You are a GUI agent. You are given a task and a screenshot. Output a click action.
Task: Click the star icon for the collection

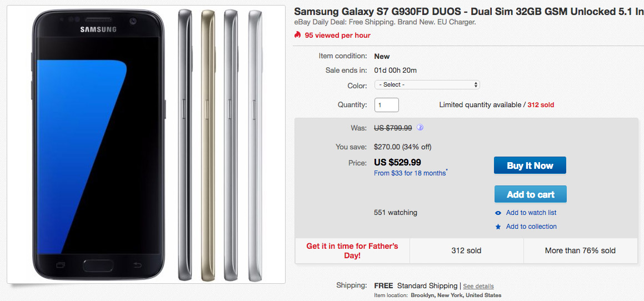click(x=498, y=227)
